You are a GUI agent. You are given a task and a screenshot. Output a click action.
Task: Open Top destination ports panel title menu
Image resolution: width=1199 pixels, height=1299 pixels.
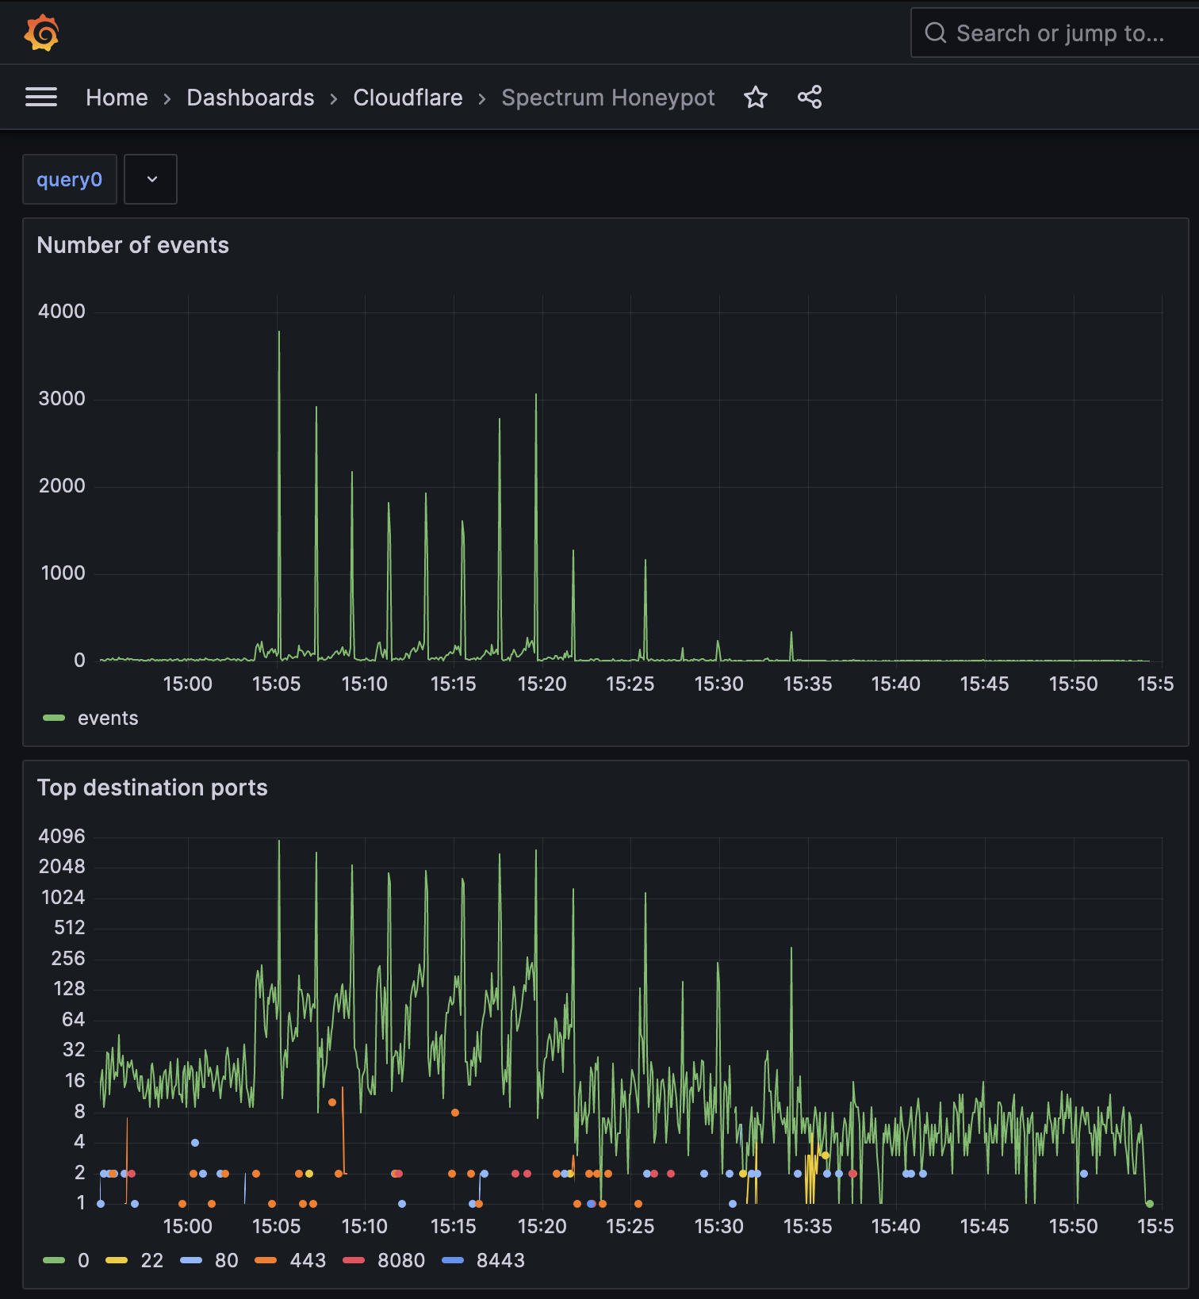coord(152,787)
